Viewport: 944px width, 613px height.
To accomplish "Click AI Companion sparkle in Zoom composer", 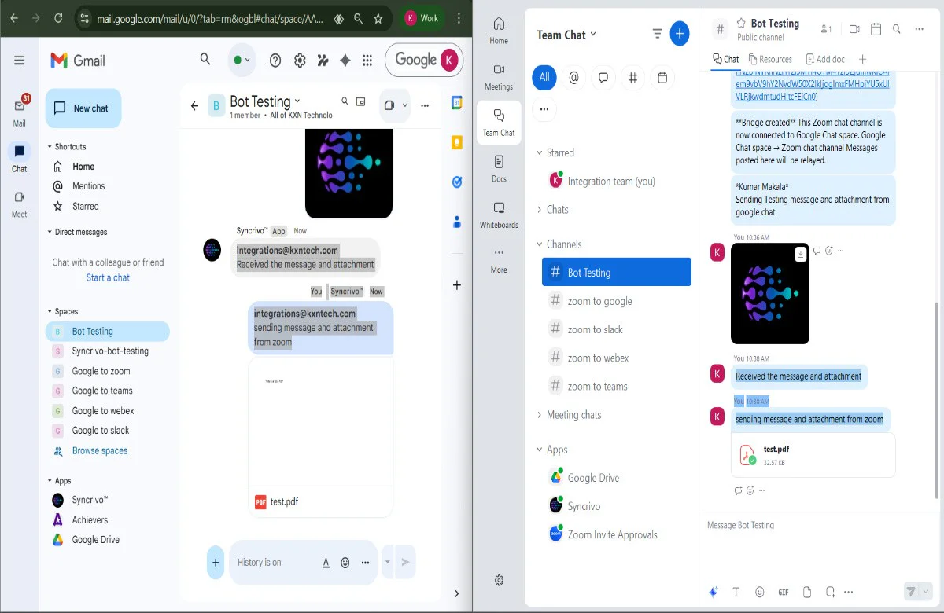I will click(x=714, y=592).
